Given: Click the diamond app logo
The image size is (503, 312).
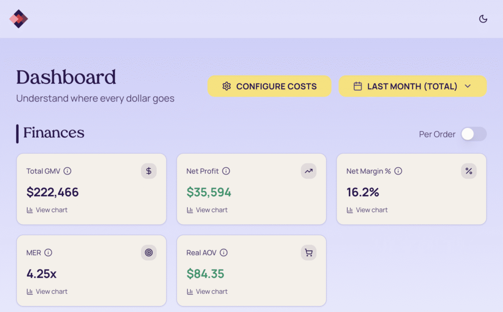Looking at the screenshot, I should pyautogui.click(x=19, y=19).
